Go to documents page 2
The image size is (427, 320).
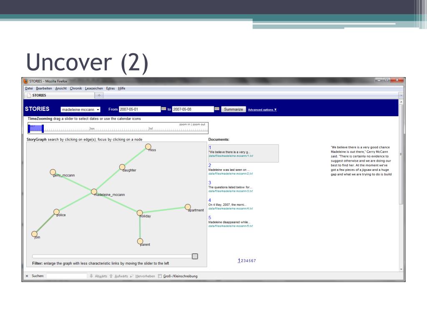click(x=242, y=261)
